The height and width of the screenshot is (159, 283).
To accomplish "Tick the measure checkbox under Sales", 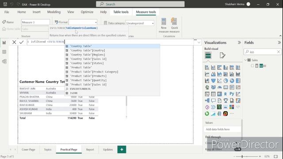I will [252, 66].
